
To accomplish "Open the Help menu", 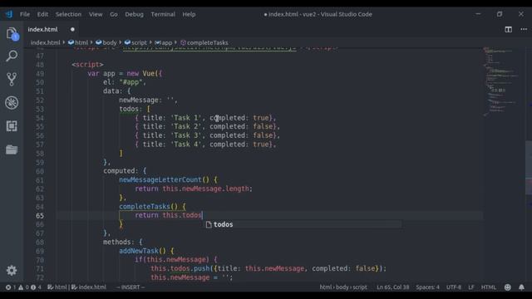I will coord(189,14).
